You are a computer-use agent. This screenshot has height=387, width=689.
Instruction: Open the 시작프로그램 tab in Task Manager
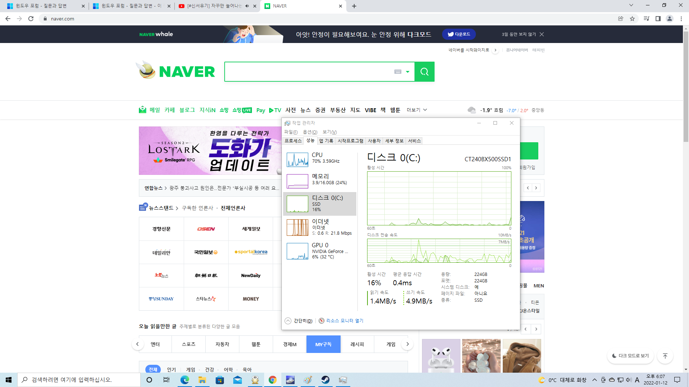point(350,141)
